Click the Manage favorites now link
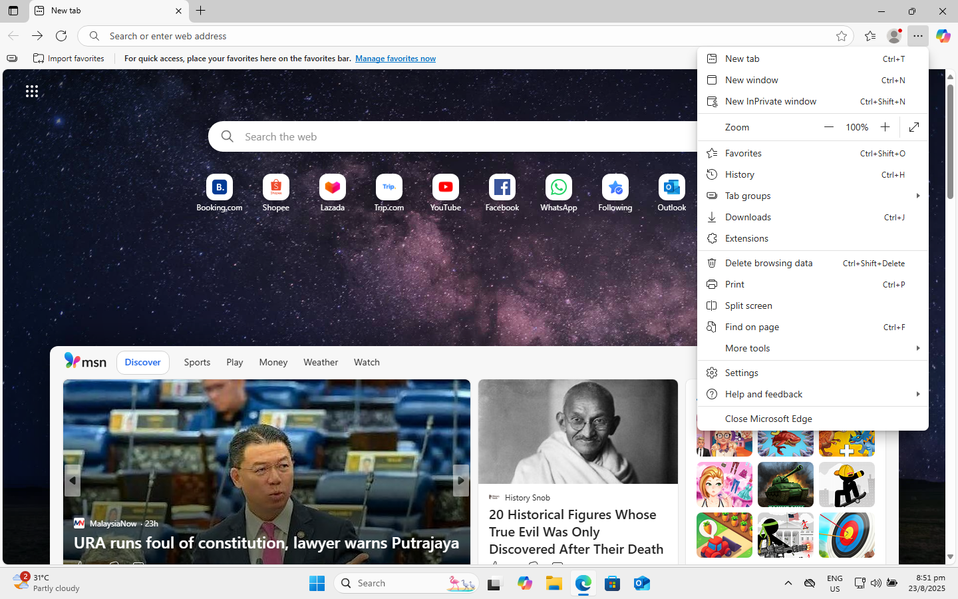The image size is (958, 599). 395,59
